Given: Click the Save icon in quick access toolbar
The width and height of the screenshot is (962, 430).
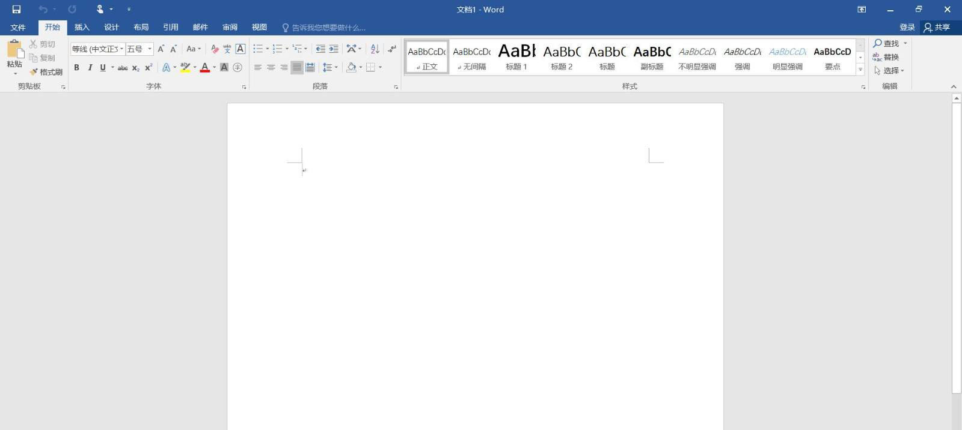Looking at the screenshot, I should click(16, 9).
